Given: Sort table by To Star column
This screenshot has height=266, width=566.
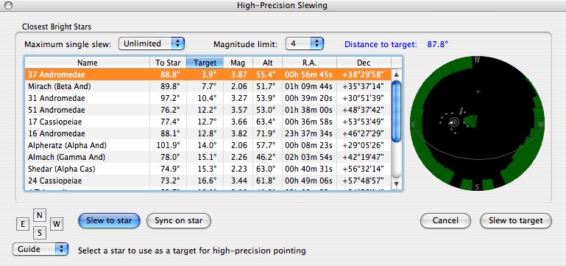Looking at the screenshot, I should (169, 63).
